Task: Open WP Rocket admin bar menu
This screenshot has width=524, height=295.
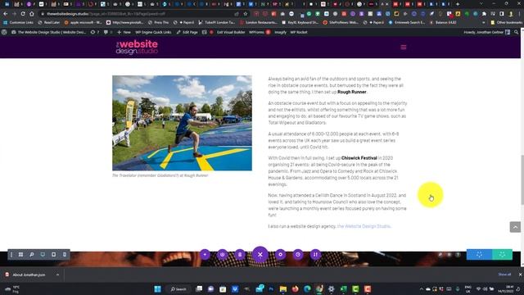Action: click(x=298, y=32)
